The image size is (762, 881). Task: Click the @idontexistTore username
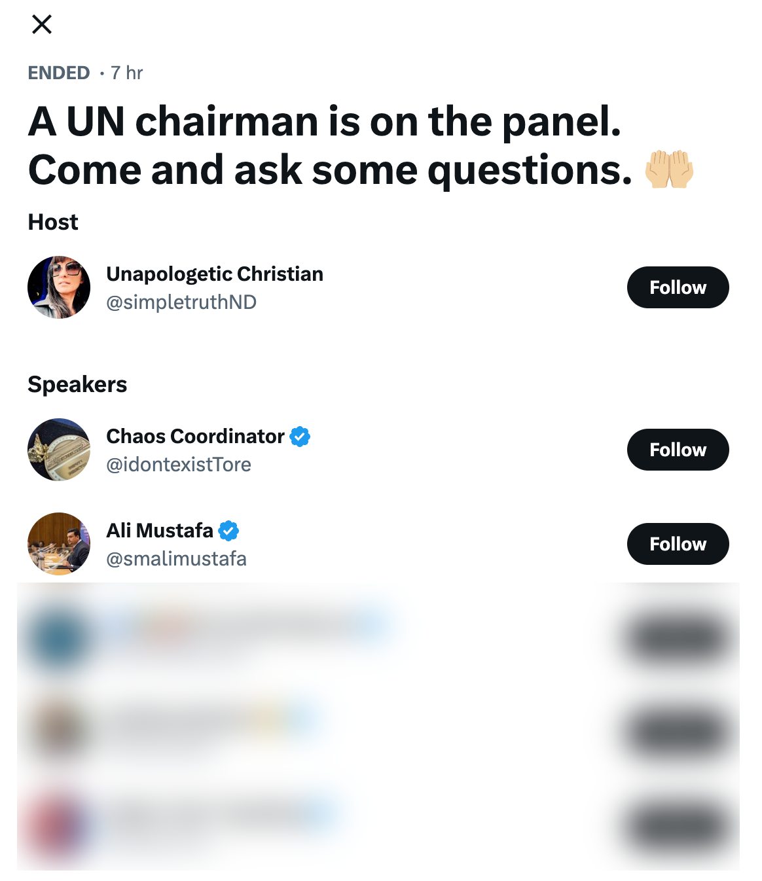point(179,464)
